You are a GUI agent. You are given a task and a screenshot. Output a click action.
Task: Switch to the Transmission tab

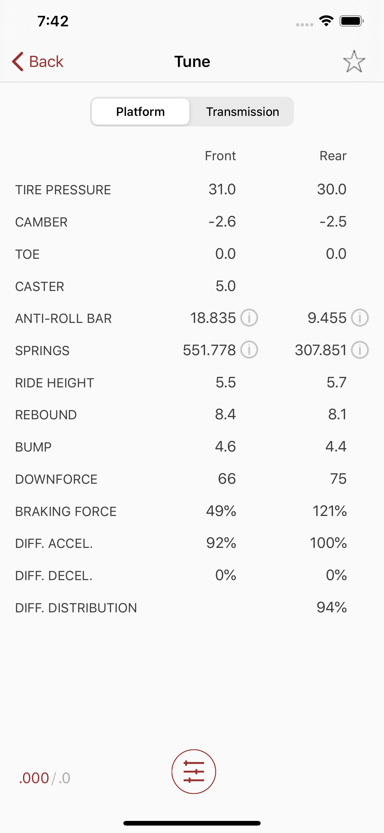242,111
